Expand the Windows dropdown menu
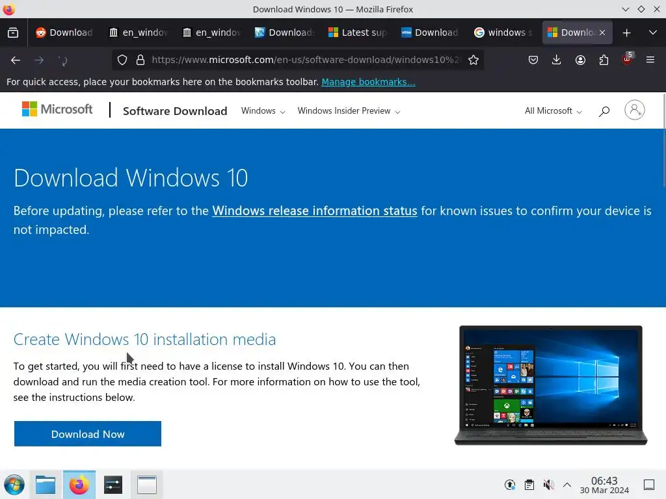Viewport: 666px width, 499px height. pos(263,111)
